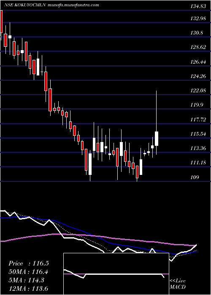Click the 5MA : 114.3 readout

click(x=26, y=280)
